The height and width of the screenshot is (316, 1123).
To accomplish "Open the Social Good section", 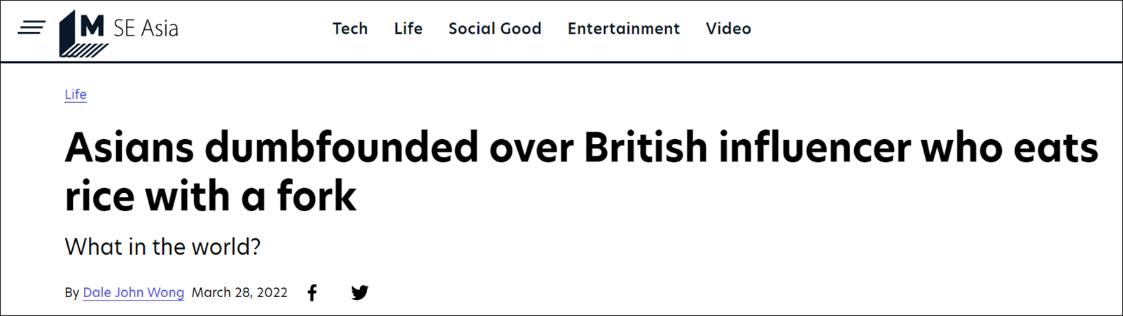I will tap(495, 29).
